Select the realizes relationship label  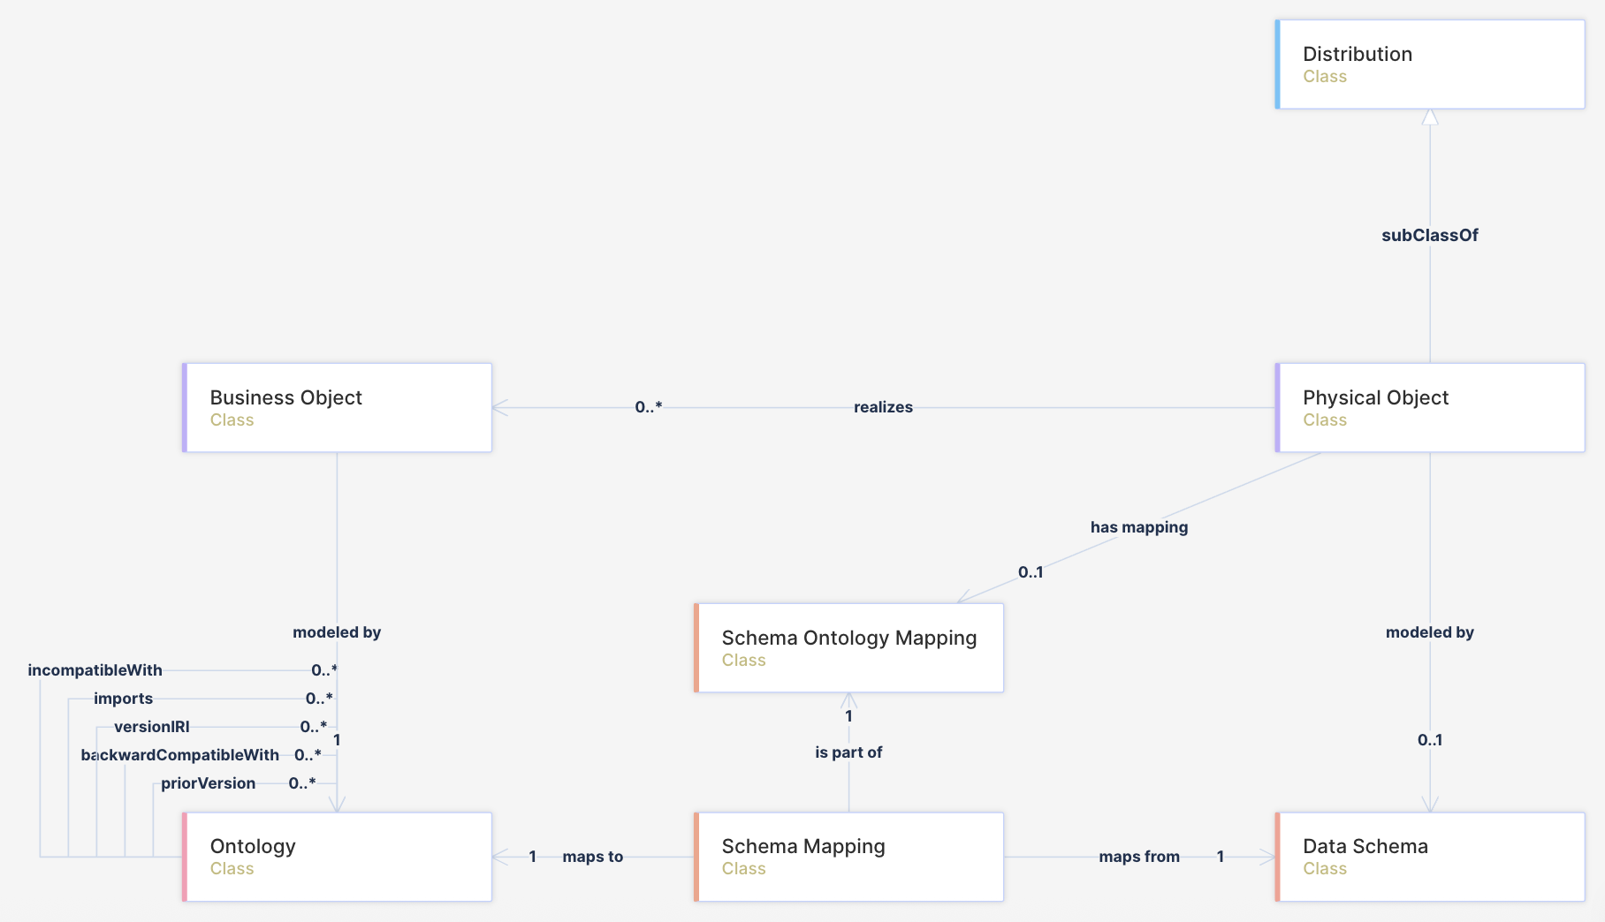pyautogui.click(x=883, y=407)
